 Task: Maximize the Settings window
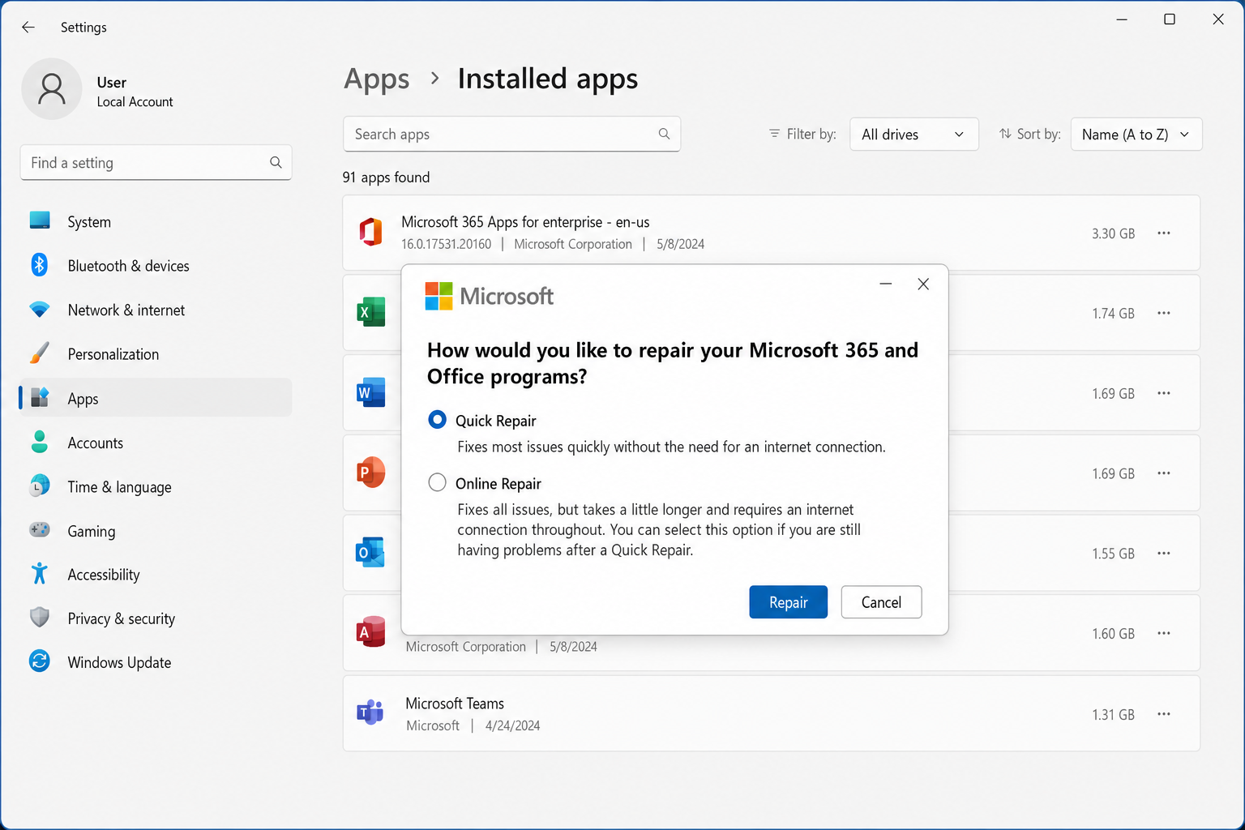point(1170,19)
